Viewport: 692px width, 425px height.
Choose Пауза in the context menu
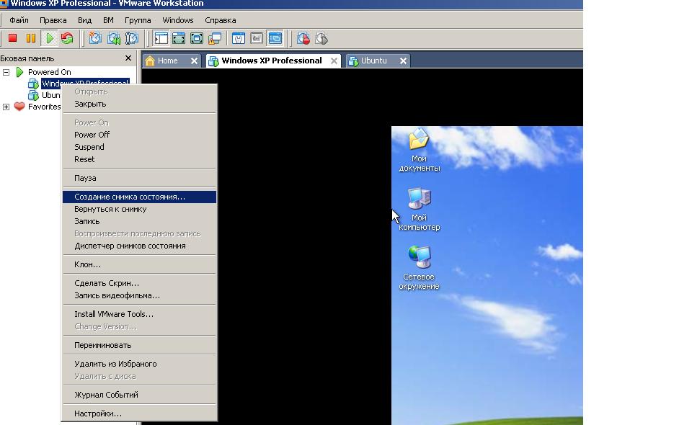[x=139, y=178]
